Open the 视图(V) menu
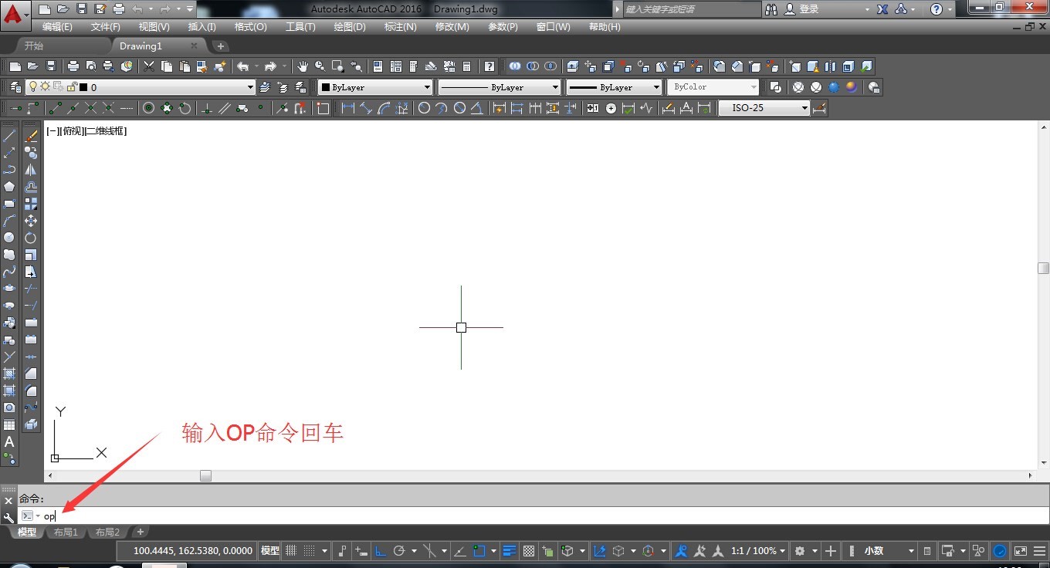Viewport: 1050px width, 568px height. (154, 27)
